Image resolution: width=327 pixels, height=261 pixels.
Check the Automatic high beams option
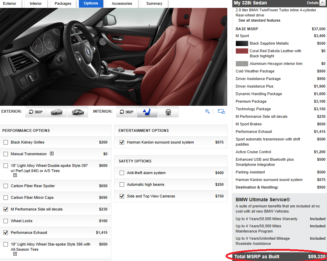122,184
